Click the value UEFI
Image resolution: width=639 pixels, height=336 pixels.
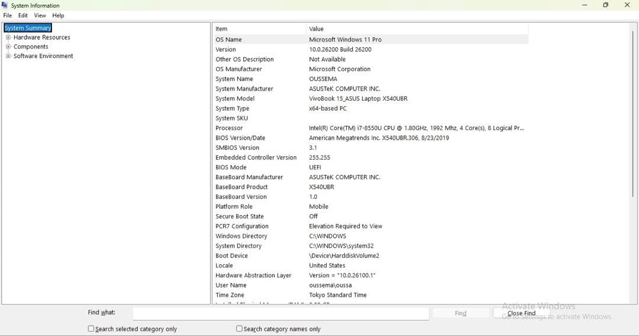click(x=315, y=167)
